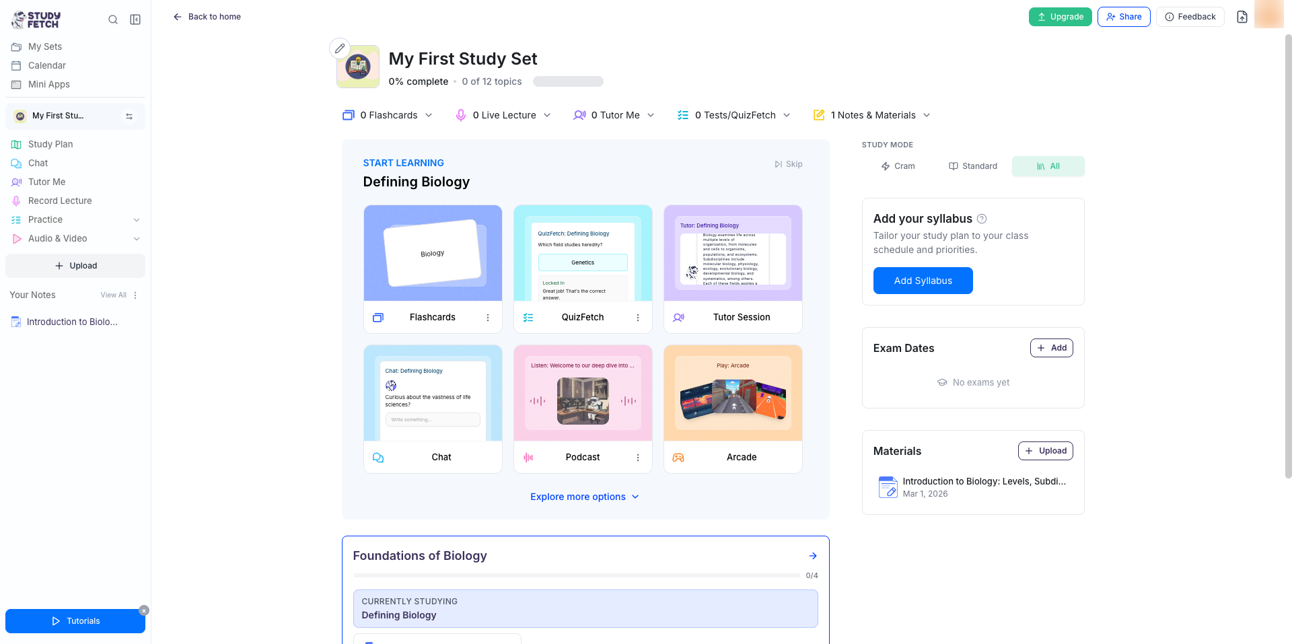Expand the 1 Notes & Materials dropdown

[x=872, y=115]
